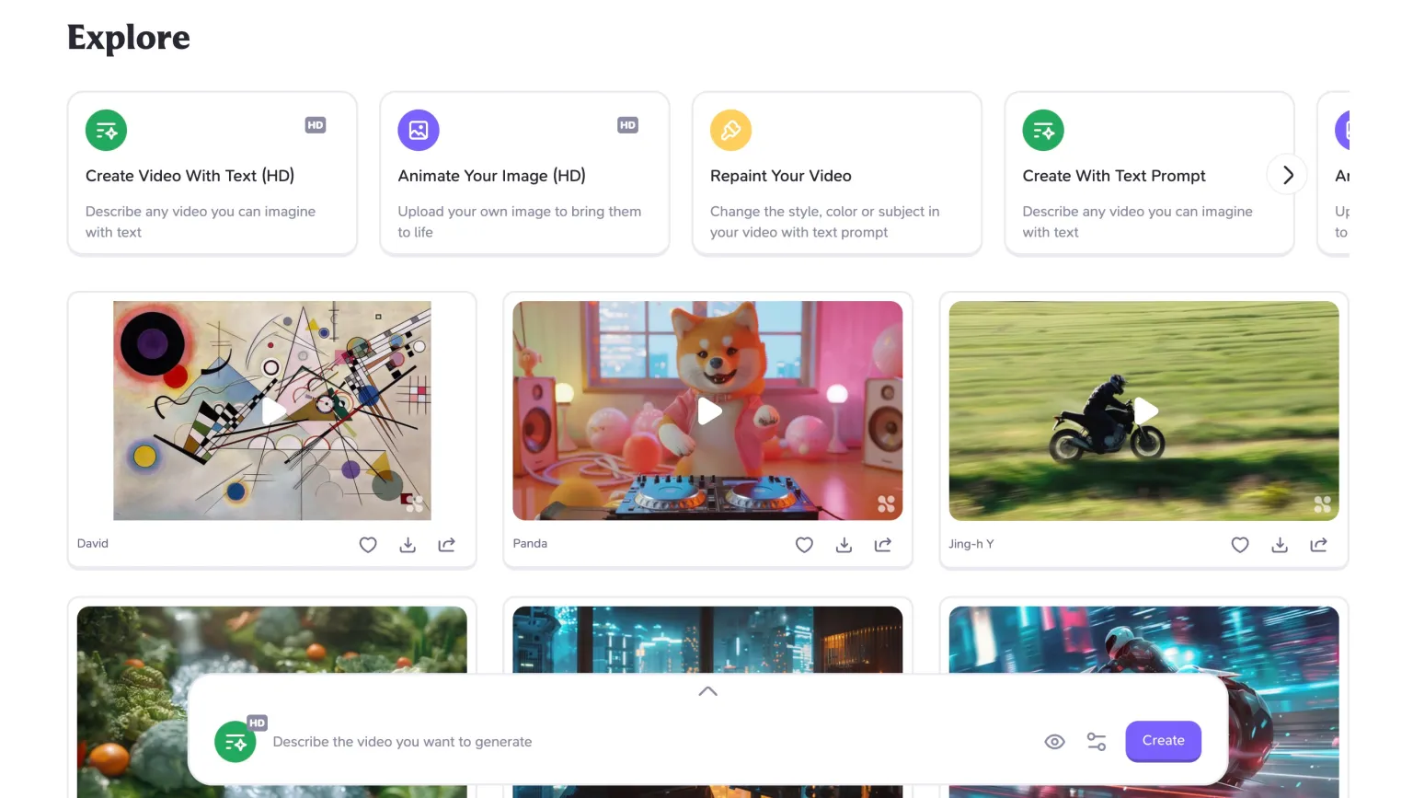Select Create Video With Text (HD) card
This screenshot has height=798, width=1413.
tap(212, 174)
